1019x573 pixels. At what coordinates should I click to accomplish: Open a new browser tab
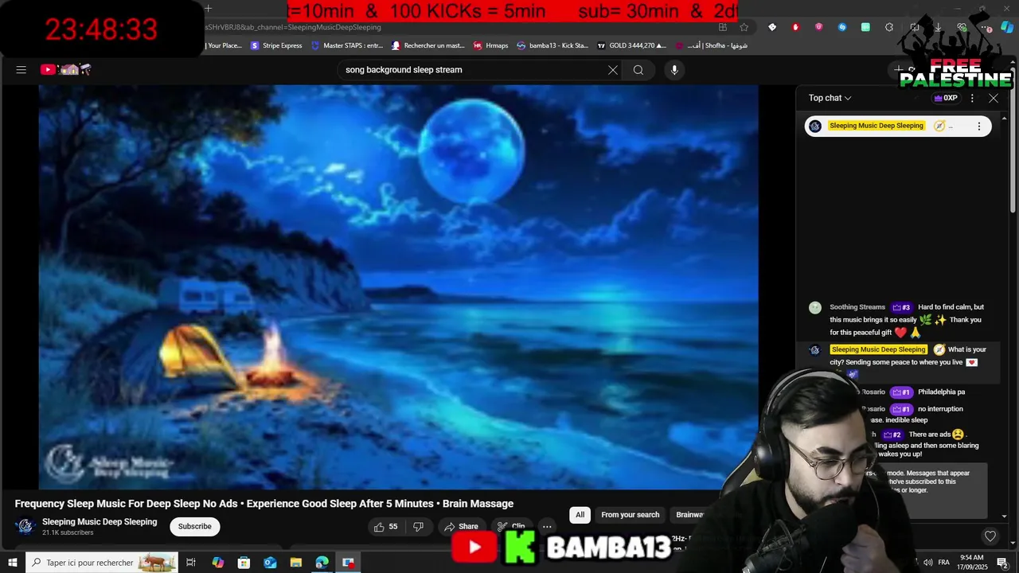click(208, 9)
